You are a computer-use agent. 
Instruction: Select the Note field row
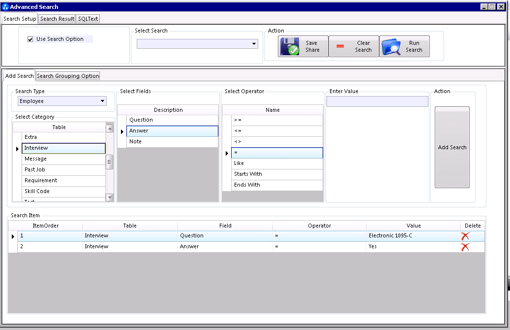click(x=173, y=142)
